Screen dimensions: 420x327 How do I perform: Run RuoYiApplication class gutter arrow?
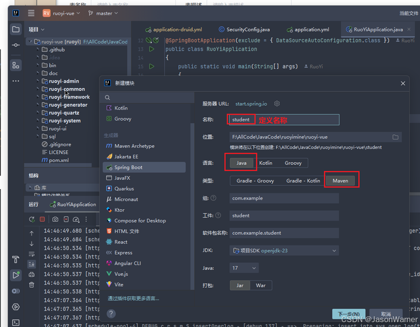click(x=151, y=49)
